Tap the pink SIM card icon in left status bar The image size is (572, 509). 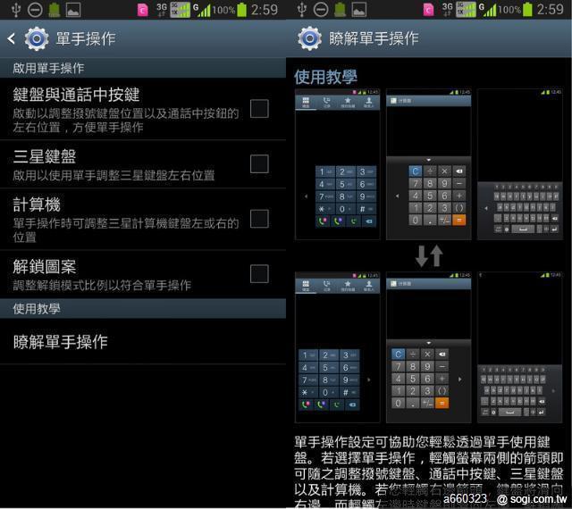[142, 10]
